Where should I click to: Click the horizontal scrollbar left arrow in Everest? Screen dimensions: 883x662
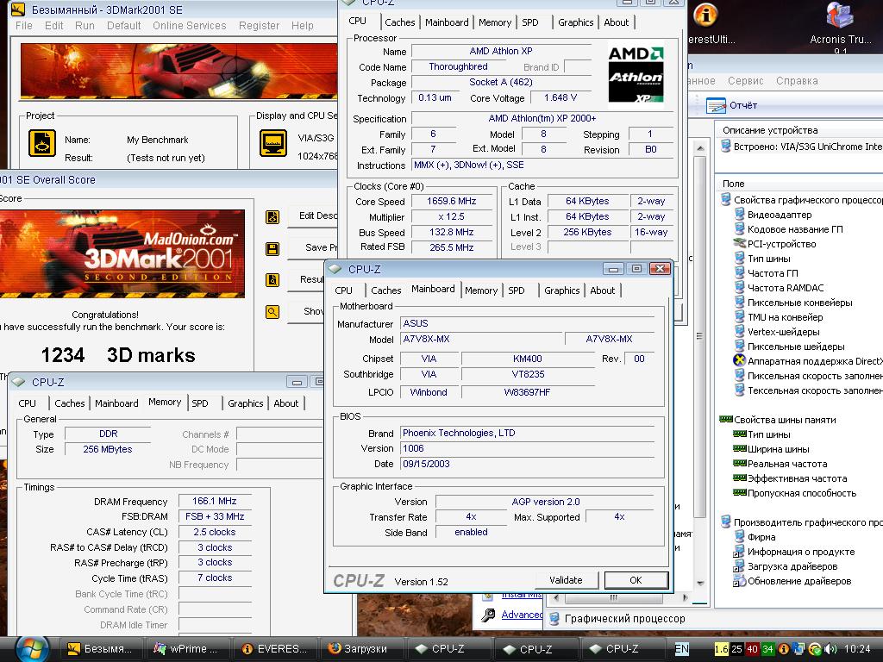557,597
